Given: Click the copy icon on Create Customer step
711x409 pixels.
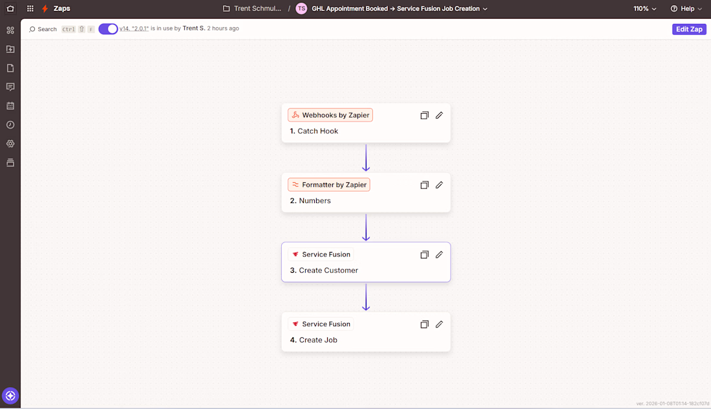Looking at the screenshot, I should [x=425, y=255].
